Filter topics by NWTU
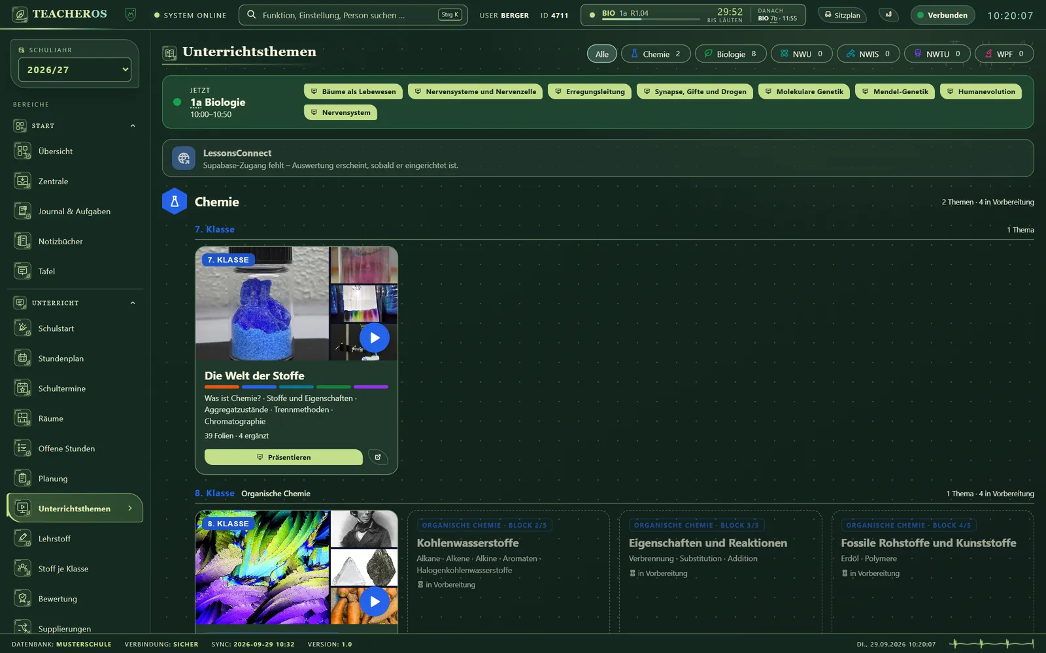 click(937, 54)
